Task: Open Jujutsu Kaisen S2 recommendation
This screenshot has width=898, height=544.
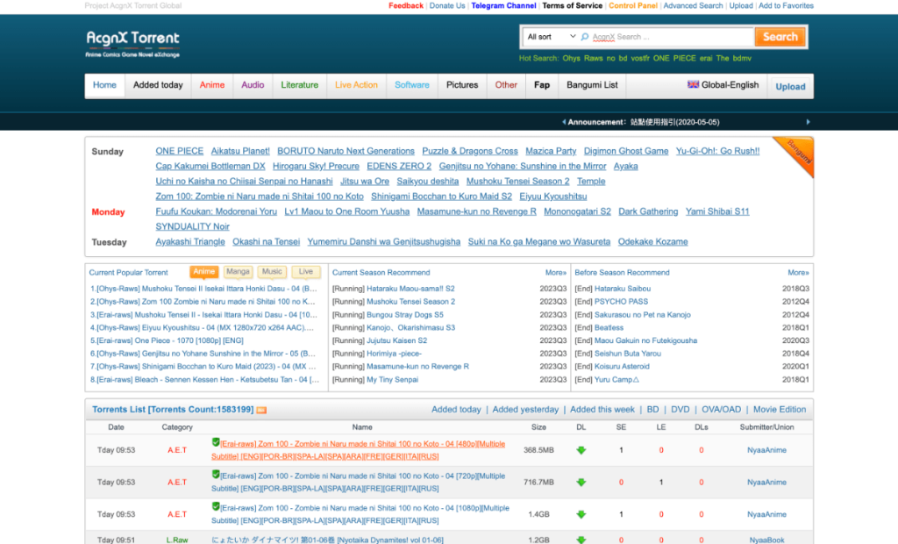Action: pyautogui.click(x=397, y=340)
